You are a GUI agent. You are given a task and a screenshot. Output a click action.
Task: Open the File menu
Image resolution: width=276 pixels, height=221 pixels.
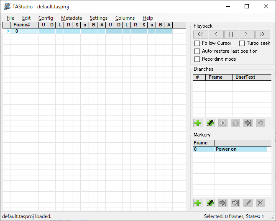point(10,18)
